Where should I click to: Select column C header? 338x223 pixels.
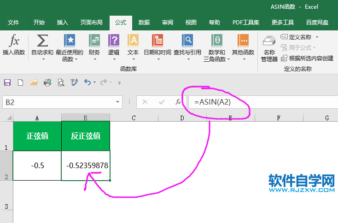(134, 118)
